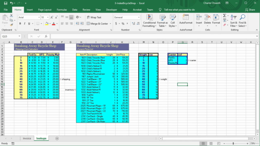260x146 pixels.
Task: Click Insert cells button
Action: coord(199,21)
